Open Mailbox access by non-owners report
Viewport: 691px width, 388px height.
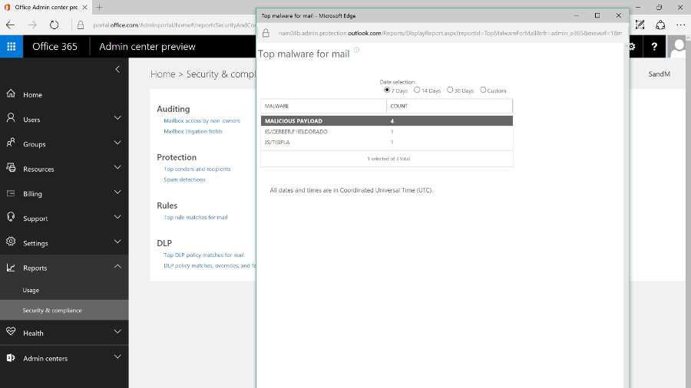coord(202,120)
